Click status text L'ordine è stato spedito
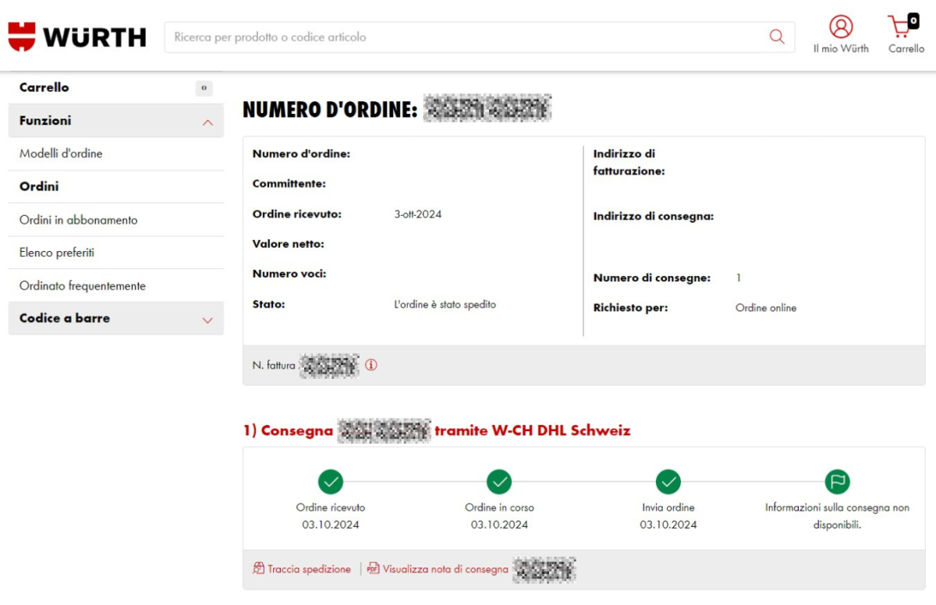Image resolution: width=936 pixels, height=605 pixels. click(445, 304)
